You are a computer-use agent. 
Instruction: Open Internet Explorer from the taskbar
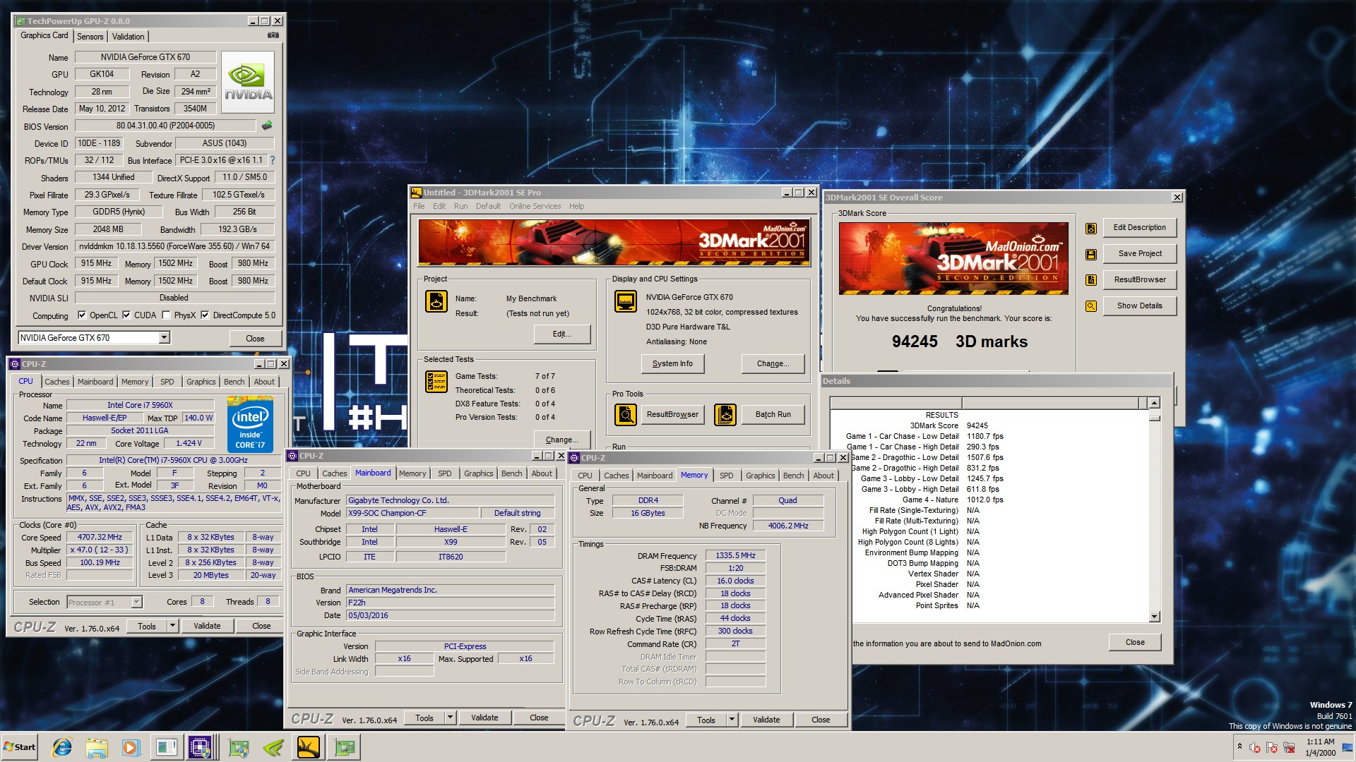pyautogui.click(x=62, y=747)
